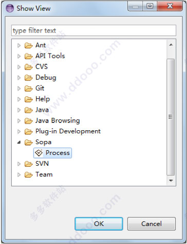Click the Ant folder icon
This screenshot has height=244, width=187.
(x=28, y=45)
